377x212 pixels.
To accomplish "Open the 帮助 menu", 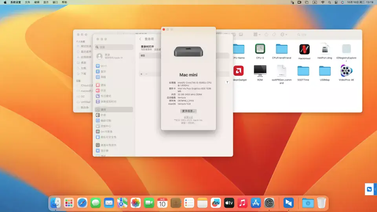I will (64, 2).
